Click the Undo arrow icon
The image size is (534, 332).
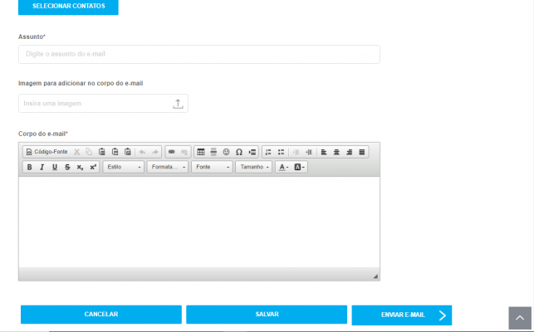[x=142, y=152]
